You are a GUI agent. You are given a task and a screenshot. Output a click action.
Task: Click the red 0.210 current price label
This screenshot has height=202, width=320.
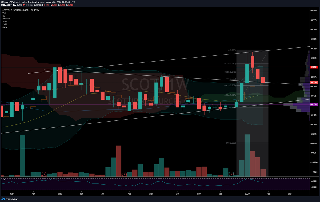[x=313, y=83]
